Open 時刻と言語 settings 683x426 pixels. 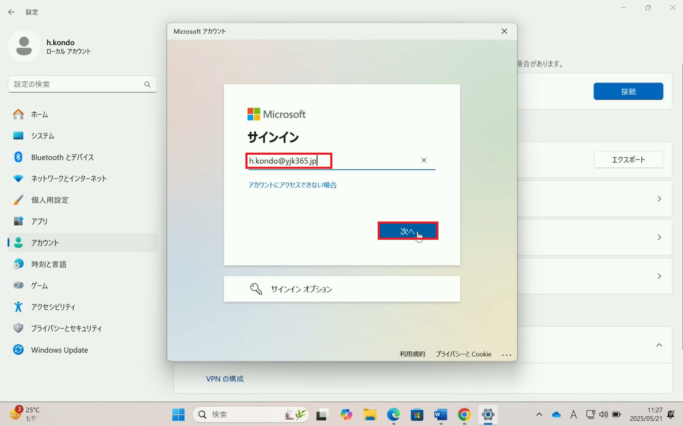pyautogui.click(x=82, y=264)
